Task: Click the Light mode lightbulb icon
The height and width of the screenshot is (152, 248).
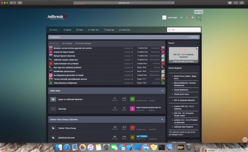Action: click(x=198, y=17)
